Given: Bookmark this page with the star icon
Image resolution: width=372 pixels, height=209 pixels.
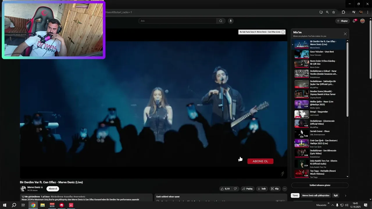Looking at the screenshot, I should pyautogui.click(x=334, y=12).
